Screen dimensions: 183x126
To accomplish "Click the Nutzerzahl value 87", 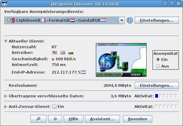I will point(54,47).
